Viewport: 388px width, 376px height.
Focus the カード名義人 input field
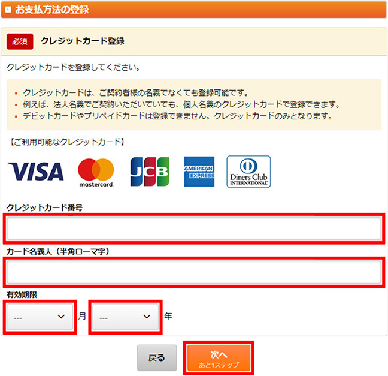(194, 272)
